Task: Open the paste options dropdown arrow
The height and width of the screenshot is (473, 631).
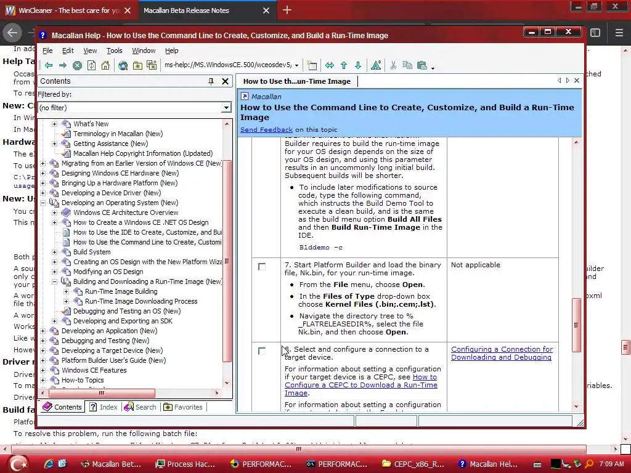Action: pyautogui.click(x=433, y=68)
